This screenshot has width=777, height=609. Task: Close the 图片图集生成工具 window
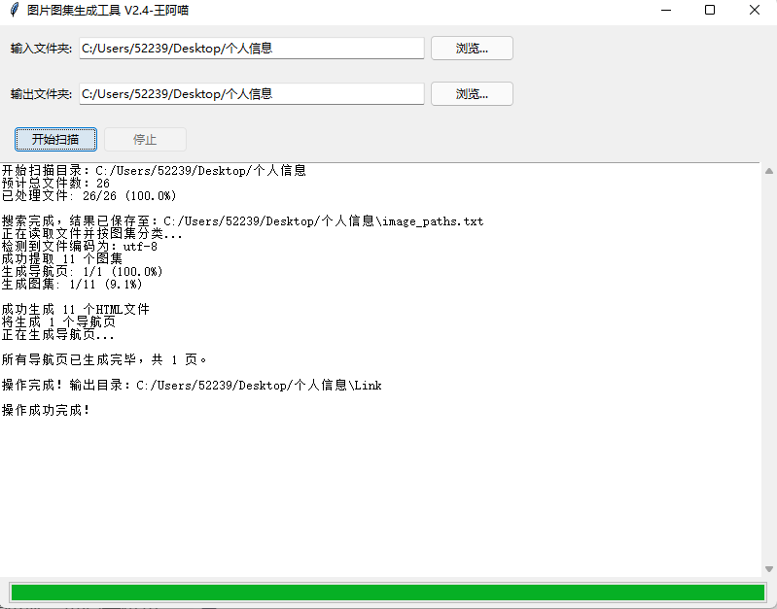pos(755,10)
